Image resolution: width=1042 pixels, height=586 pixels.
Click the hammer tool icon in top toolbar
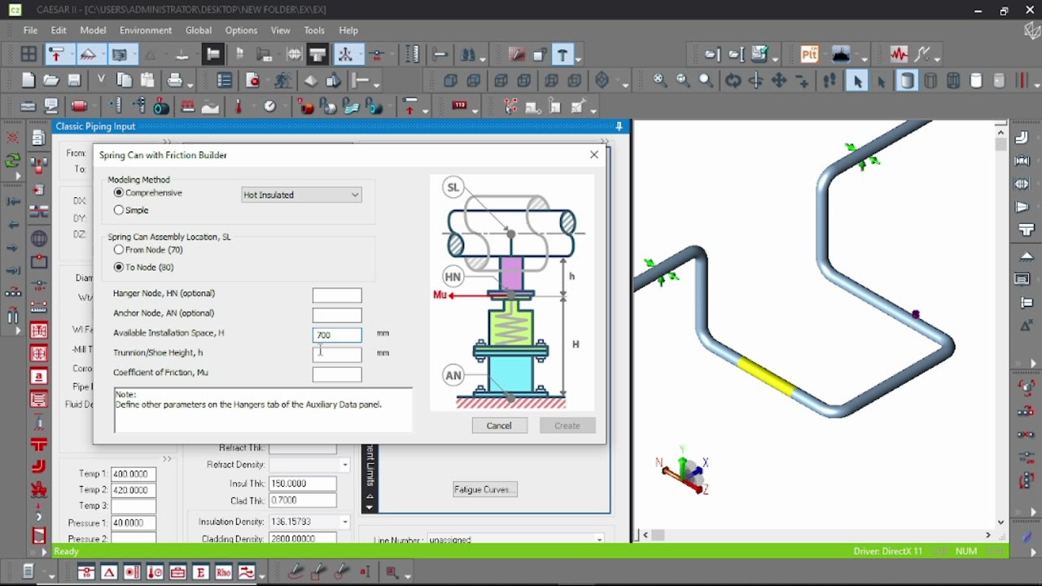click(563, 55)
